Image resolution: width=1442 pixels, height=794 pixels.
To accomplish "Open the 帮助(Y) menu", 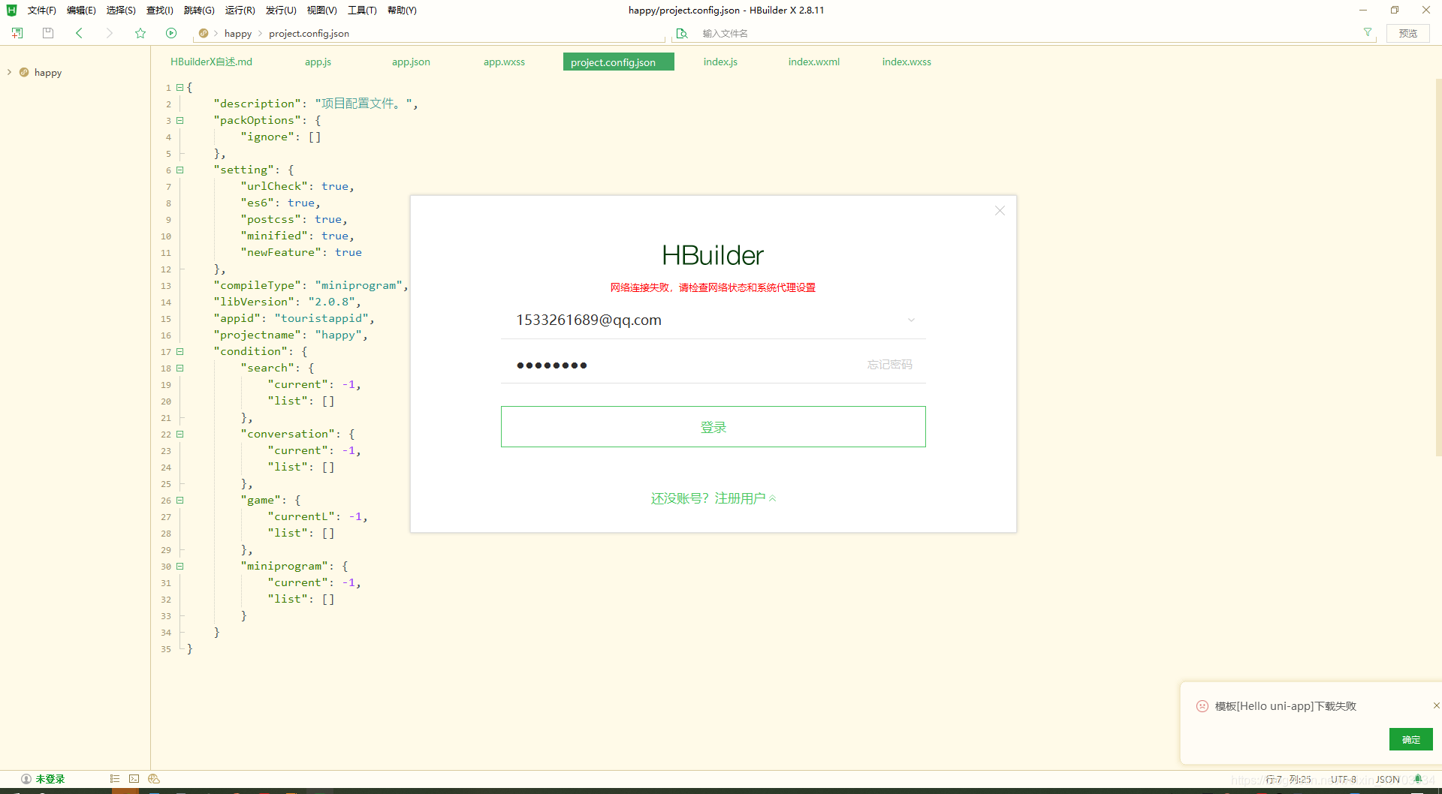I will click(x=402, y=11).
